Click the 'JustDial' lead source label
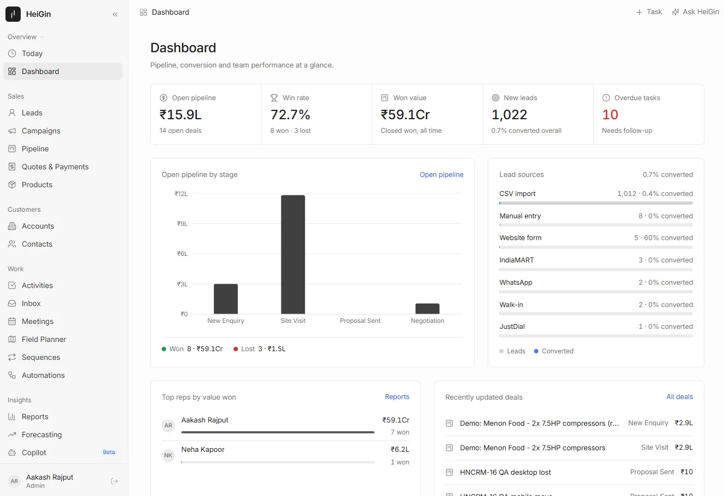 (512, 327)
